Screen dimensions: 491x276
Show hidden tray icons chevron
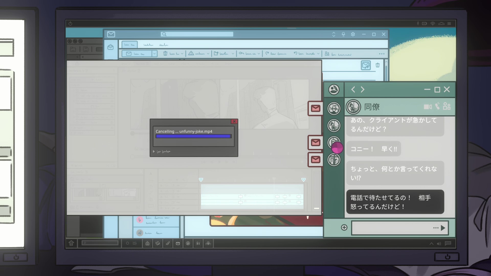coord(431,244)
